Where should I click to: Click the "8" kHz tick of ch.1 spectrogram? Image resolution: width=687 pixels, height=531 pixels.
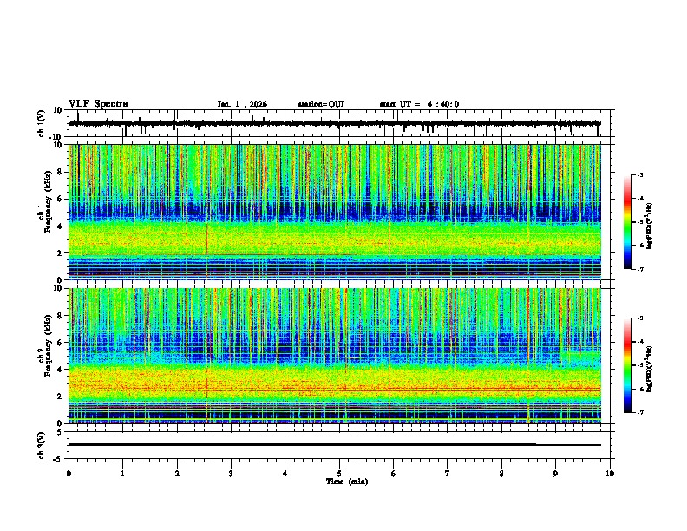pyautogui.click(x=61, y=172)
